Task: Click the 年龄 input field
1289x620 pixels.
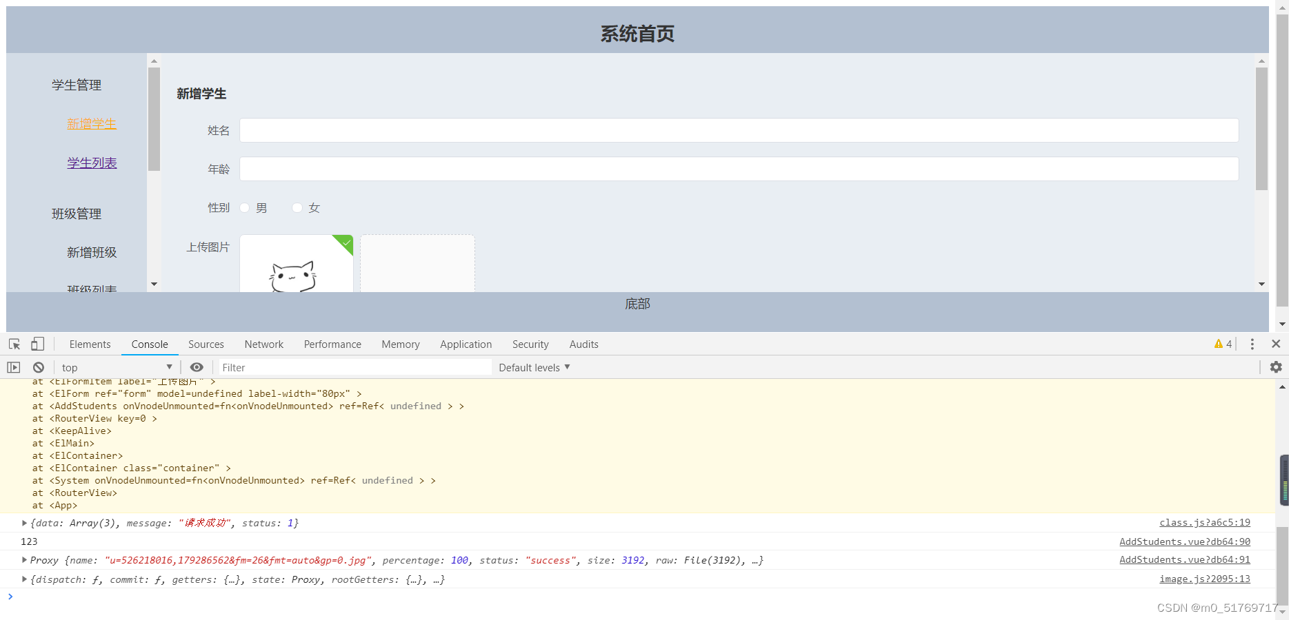Action: click(739, 169)
